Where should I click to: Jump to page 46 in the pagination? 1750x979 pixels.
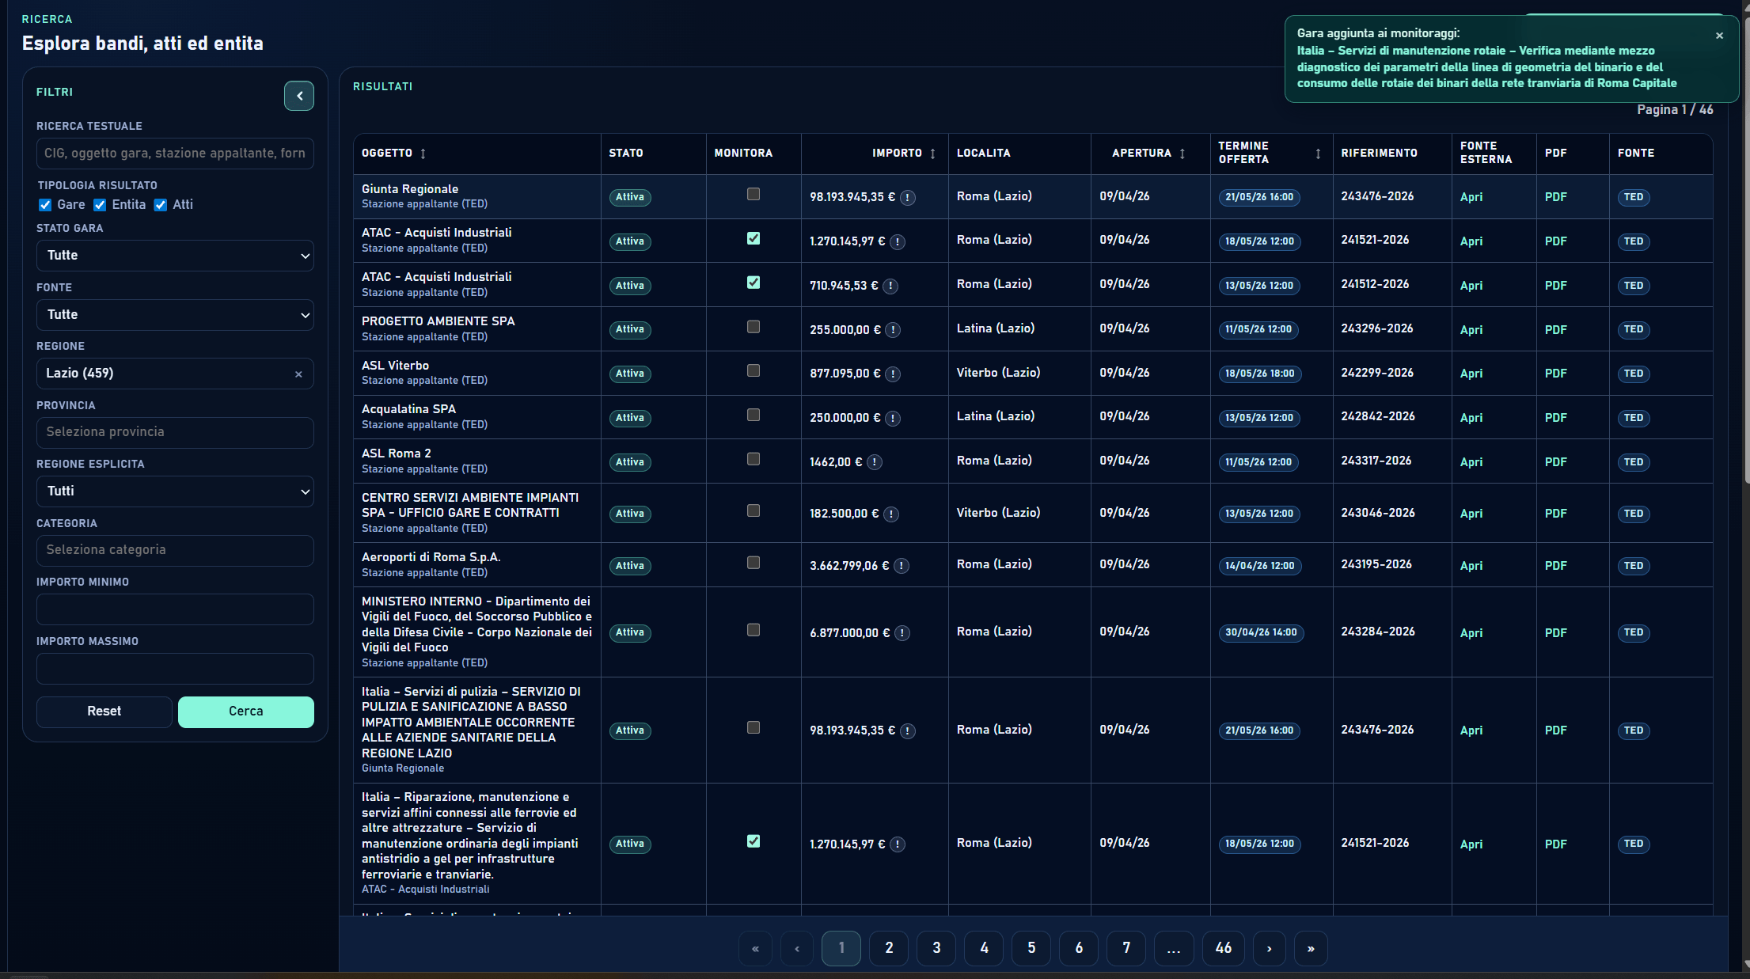1223,948
